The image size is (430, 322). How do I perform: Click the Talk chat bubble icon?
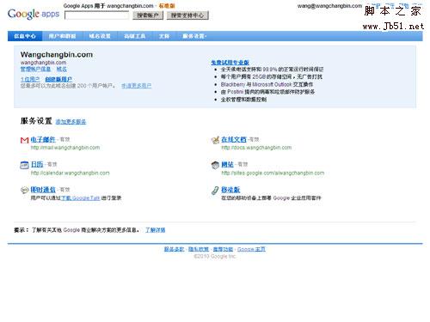(24, 190)
